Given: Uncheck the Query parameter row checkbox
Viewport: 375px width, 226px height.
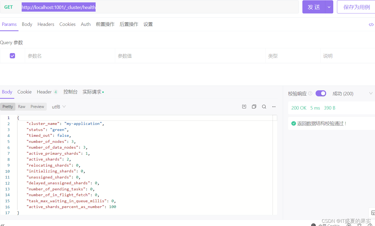Looking at the screenshot, I should click(12, 56).
